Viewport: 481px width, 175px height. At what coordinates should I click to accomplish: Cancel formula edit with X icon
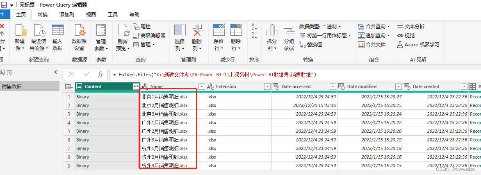[71, 74]
